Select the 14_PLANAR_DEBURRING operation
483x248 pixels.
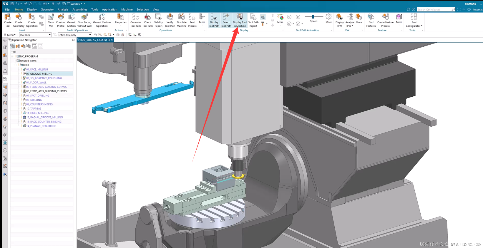click(x=41, y=126)
